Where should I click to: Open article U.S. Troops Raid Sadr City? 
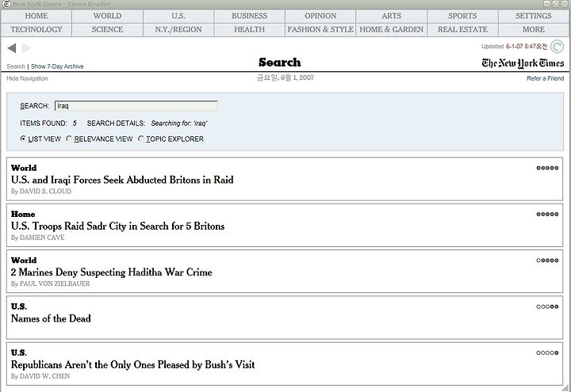pyautogui.click(x=117, y=226)
